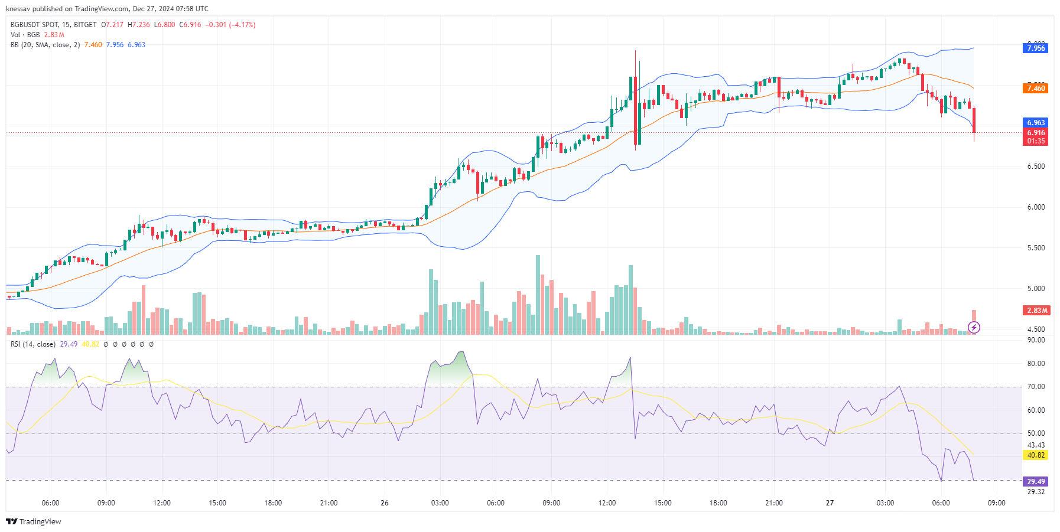Click the 5.500 price scale label
1060x532 pixels.
tap(1036, 248)
